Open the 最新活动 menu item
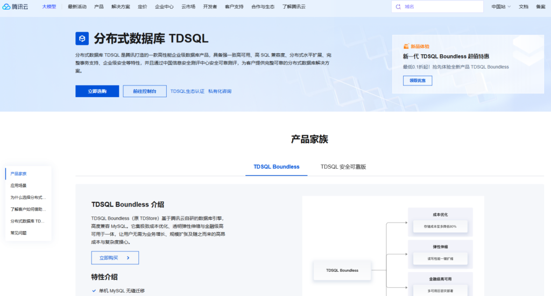Screen dimensions: 551x296 77,6
